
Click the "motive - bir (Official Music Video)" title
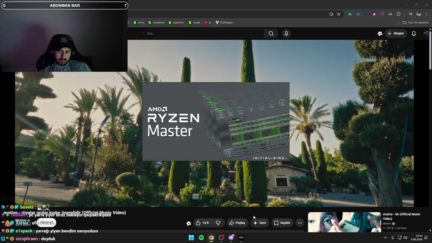tap(402, 216)
